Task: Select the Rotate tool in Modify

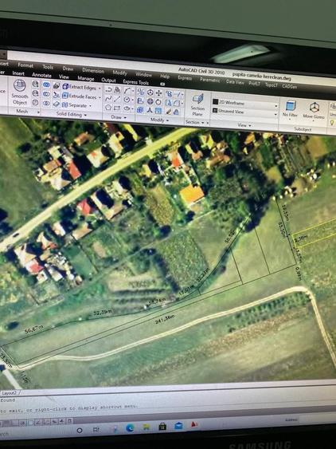Action: 158,102
